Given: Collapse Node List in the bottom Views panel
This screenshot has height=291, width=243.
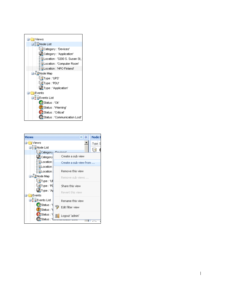Looking at the screenshot, I should (x=30, y=148).
